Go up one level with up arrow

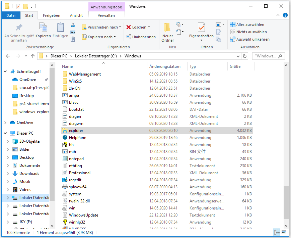tap(33, 56)
